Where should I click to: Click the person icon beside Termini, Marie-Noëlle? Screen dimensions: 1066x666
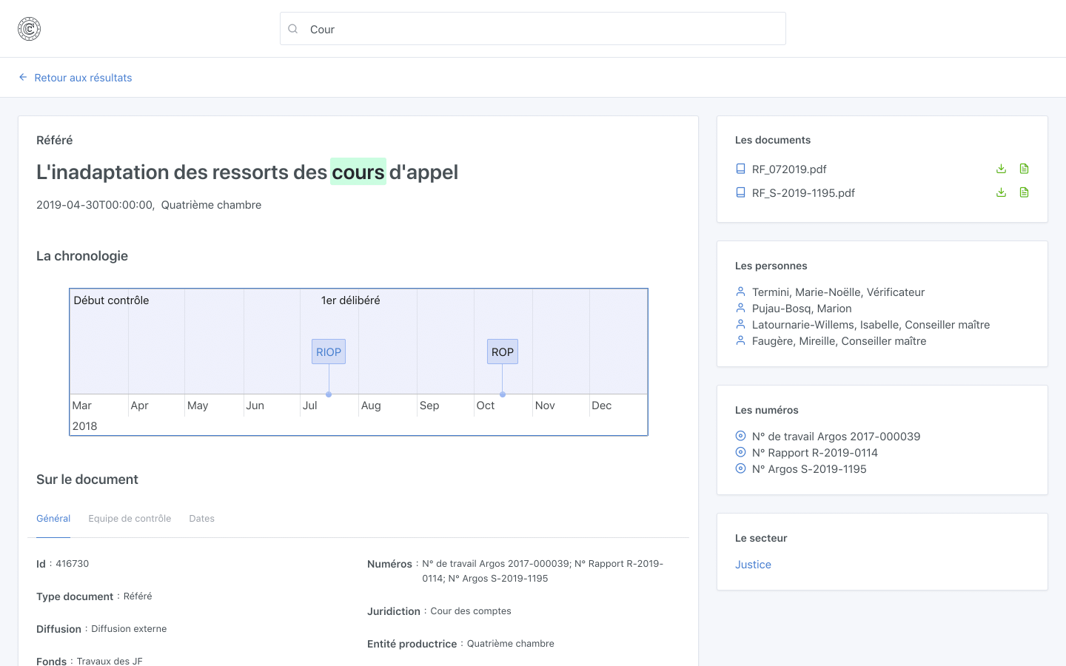(740, 292)
